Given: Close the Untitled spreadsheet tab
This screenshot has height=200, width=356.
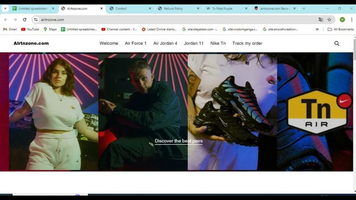Looking at the screenshot, I should [53, 8].
